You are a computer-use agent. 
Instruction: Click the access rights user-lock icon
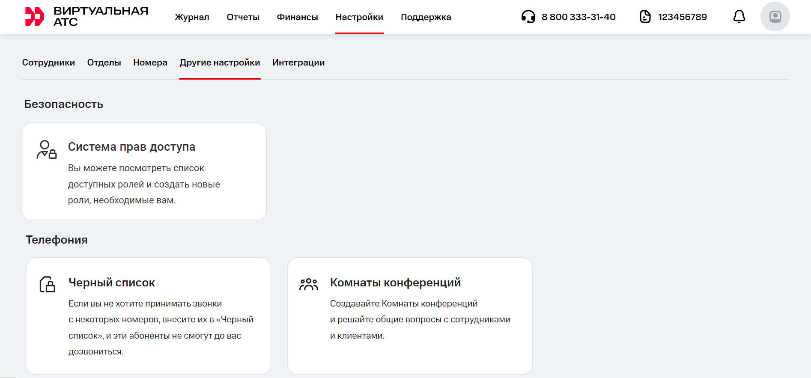(46, 150)
